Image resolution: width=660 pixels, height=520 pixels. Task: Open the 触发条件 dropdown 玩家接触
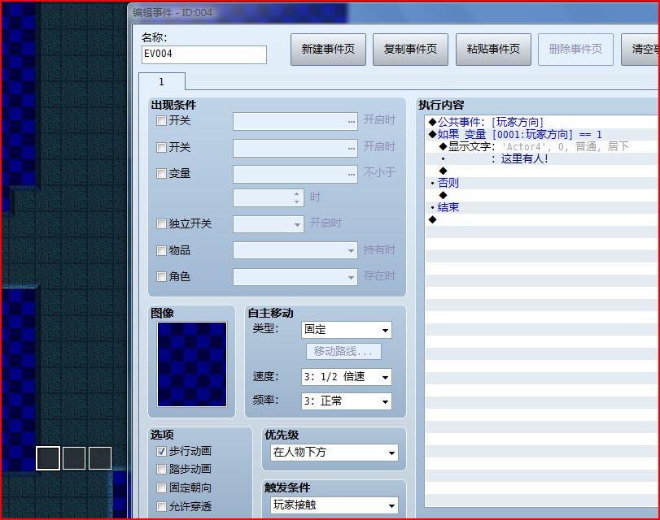point(334,505)
